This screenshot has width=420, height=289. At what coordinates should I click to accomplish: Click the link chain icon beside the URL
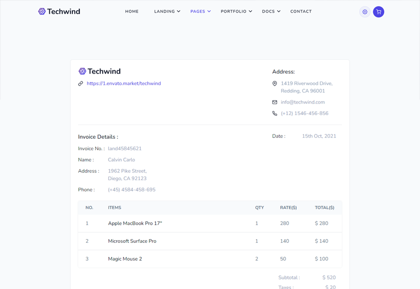point(81,84)
